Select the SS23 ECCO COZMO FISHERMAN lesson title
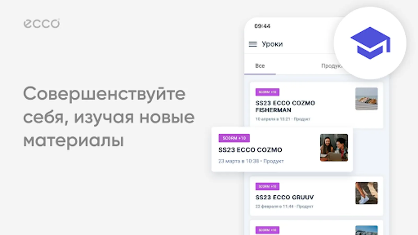 [285, 107]
